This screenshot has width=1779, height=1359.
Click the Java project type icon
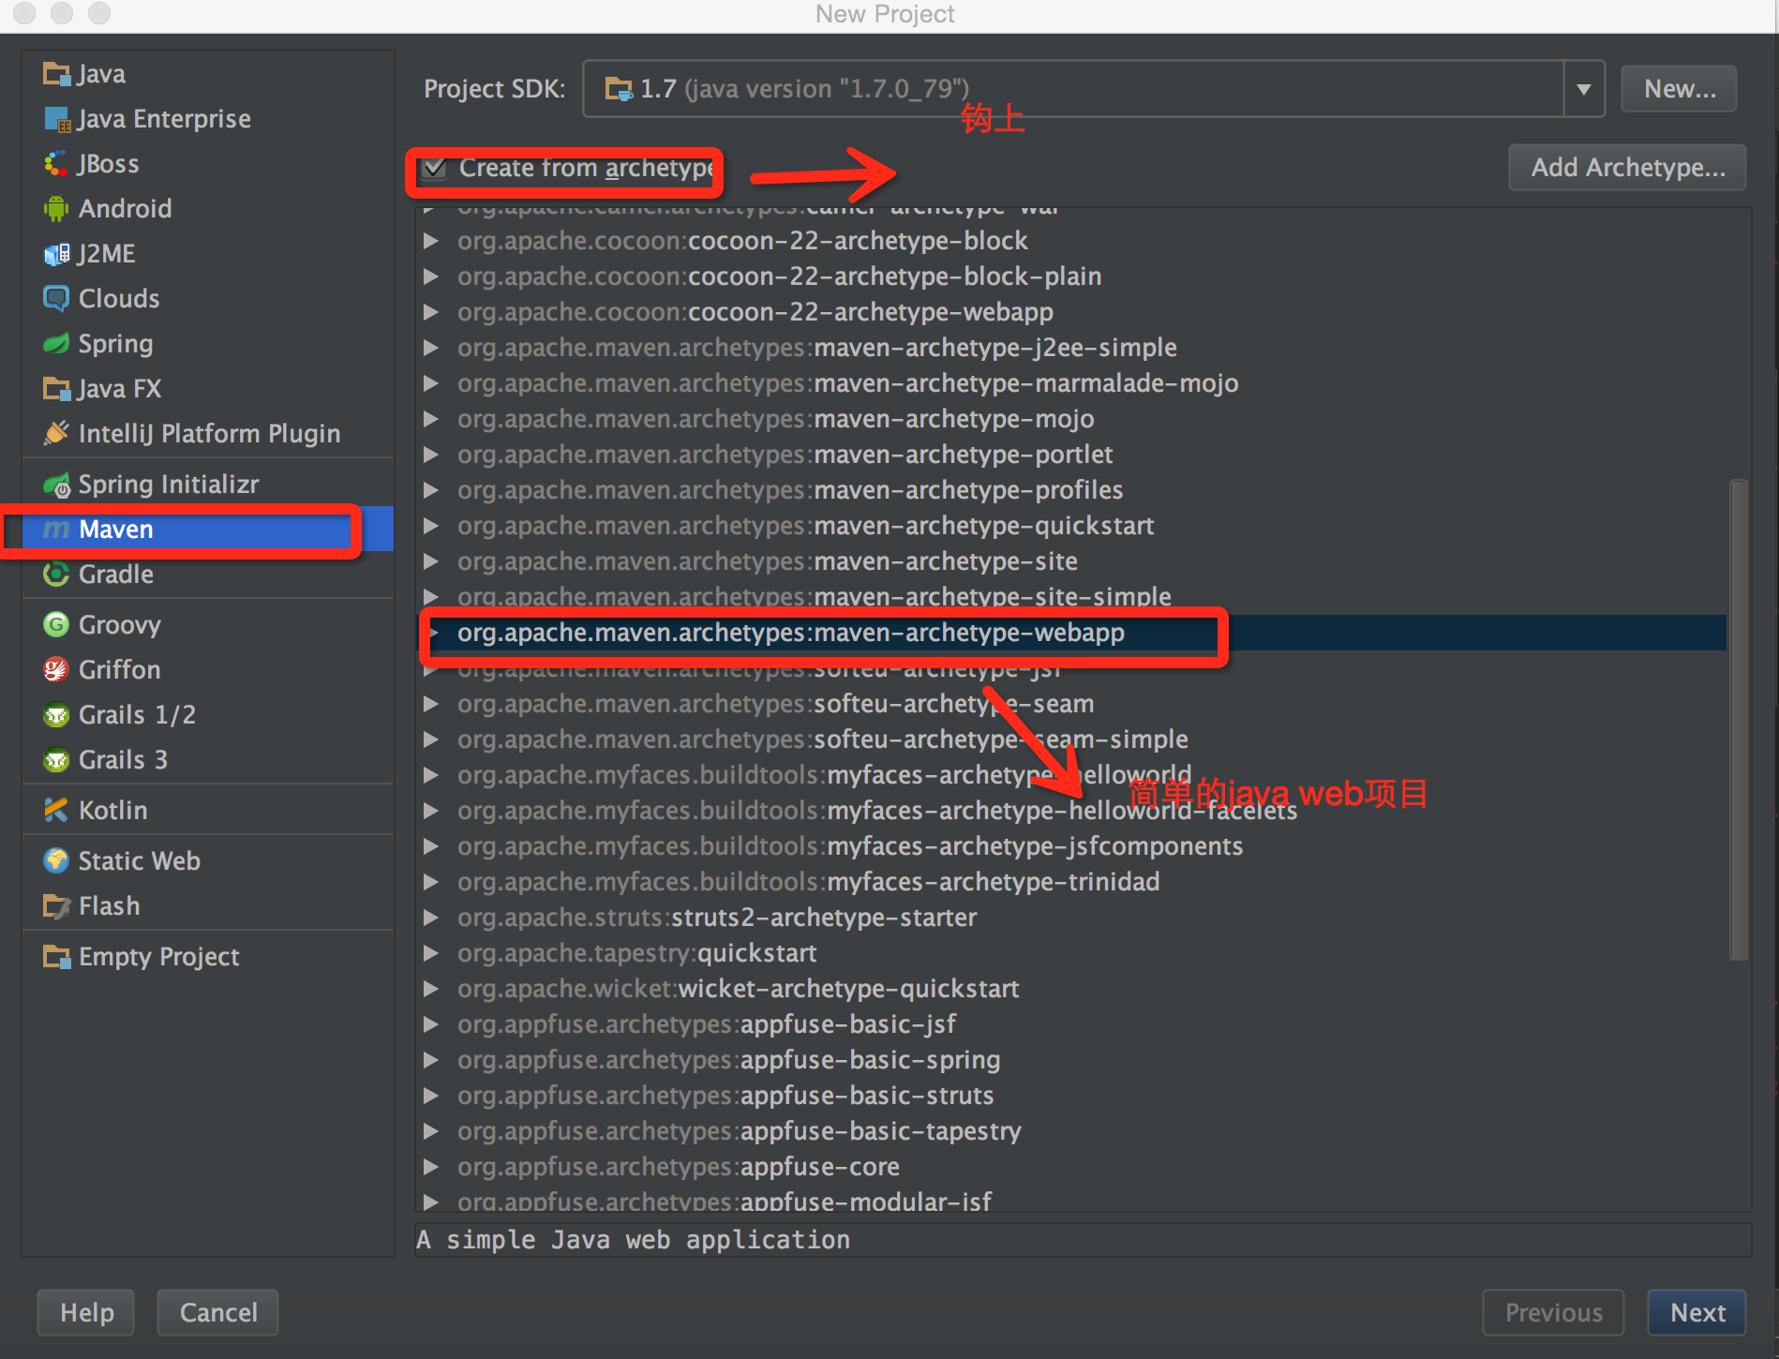pos(56,74)
